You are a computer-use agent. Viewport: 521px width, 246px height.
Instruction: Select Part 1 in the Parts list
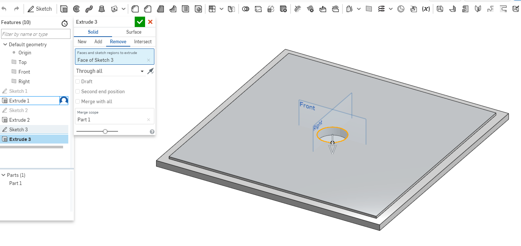click(x=16, y=183)
